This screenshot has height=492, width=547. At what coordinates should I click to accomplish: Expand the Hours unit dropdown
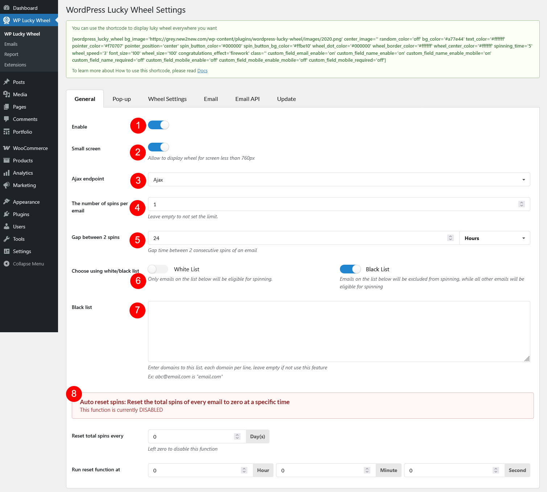point(494,238)
